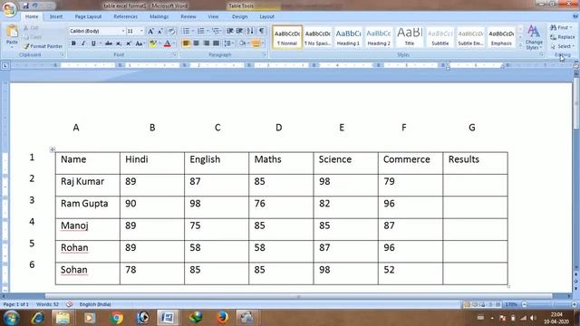This screenshot has width=580, height=326.
Task: Open the Change Case dropdown
Action: [x=140, y=43]
